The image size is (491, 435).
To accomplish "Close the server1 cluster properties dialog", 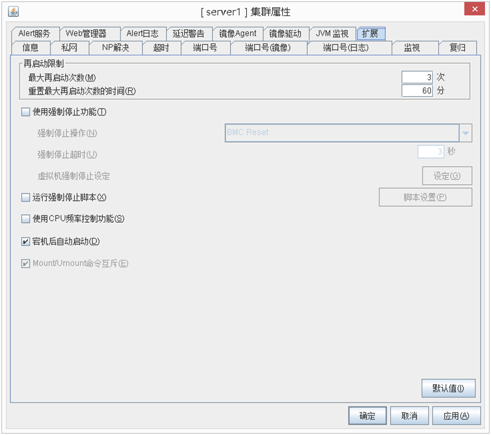I will click(x=474, y=9).
